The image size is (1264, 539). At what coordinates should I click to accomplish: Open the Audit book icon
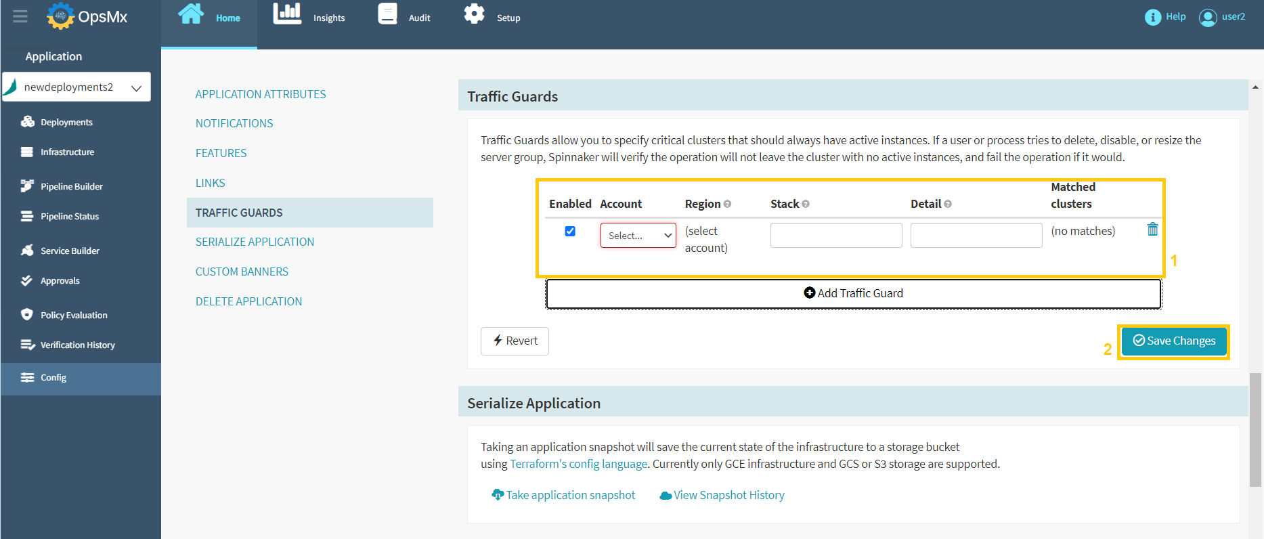[x=387, y=14]
